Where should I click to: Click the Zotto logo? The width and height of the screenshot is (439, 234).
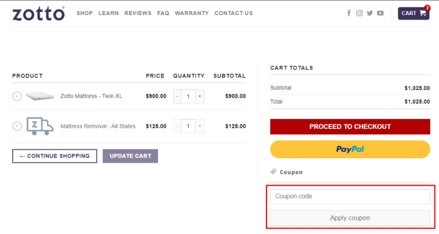(38, 14)
